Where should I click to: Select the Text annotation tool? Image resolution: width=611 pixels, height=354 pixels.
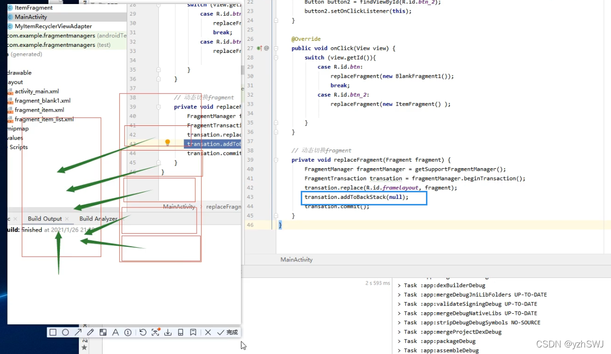[116, 332]
